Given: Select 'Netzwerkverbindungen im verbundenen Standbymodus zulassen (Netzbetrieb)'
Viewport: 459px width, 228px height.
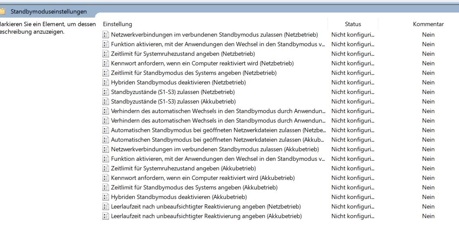Looking at the screenshot, I should [214, 35].
